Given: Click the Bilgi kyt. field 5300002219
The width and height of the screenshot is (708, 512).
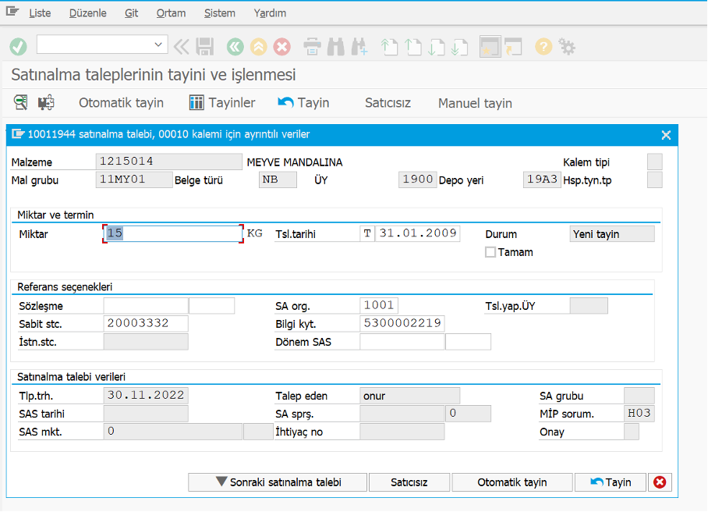Looking at the screenshot, I should (x=402, y=324).
